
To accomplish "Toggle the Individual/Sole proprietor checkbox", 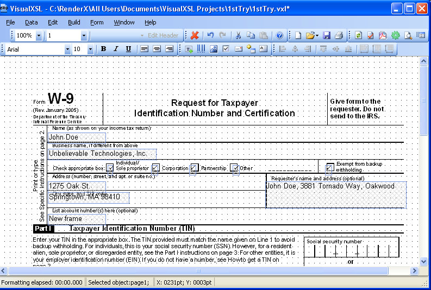I will click(x=110, y=168).
